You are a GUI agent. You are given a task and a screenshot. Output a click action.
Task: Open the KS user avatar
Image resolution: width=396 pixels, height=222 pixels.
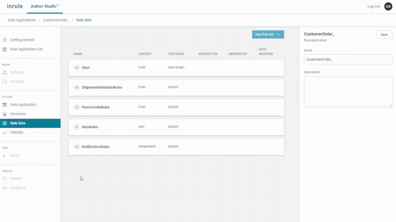click(x=388, y=6)
